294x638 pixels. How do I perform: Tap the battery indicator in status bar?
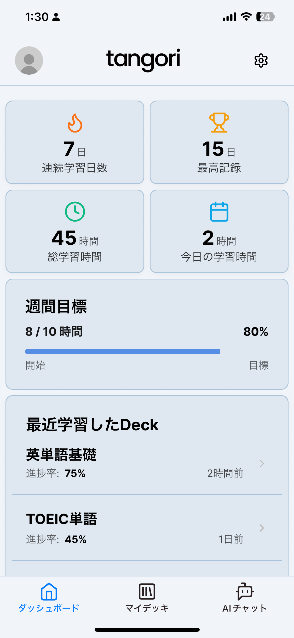coord(265,17)
